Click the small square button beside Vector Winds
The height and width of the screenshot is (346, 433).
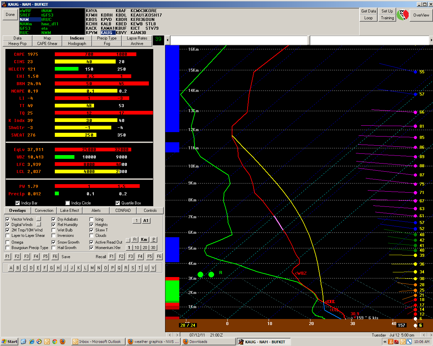pyautogui.click(x=39, y=219)
